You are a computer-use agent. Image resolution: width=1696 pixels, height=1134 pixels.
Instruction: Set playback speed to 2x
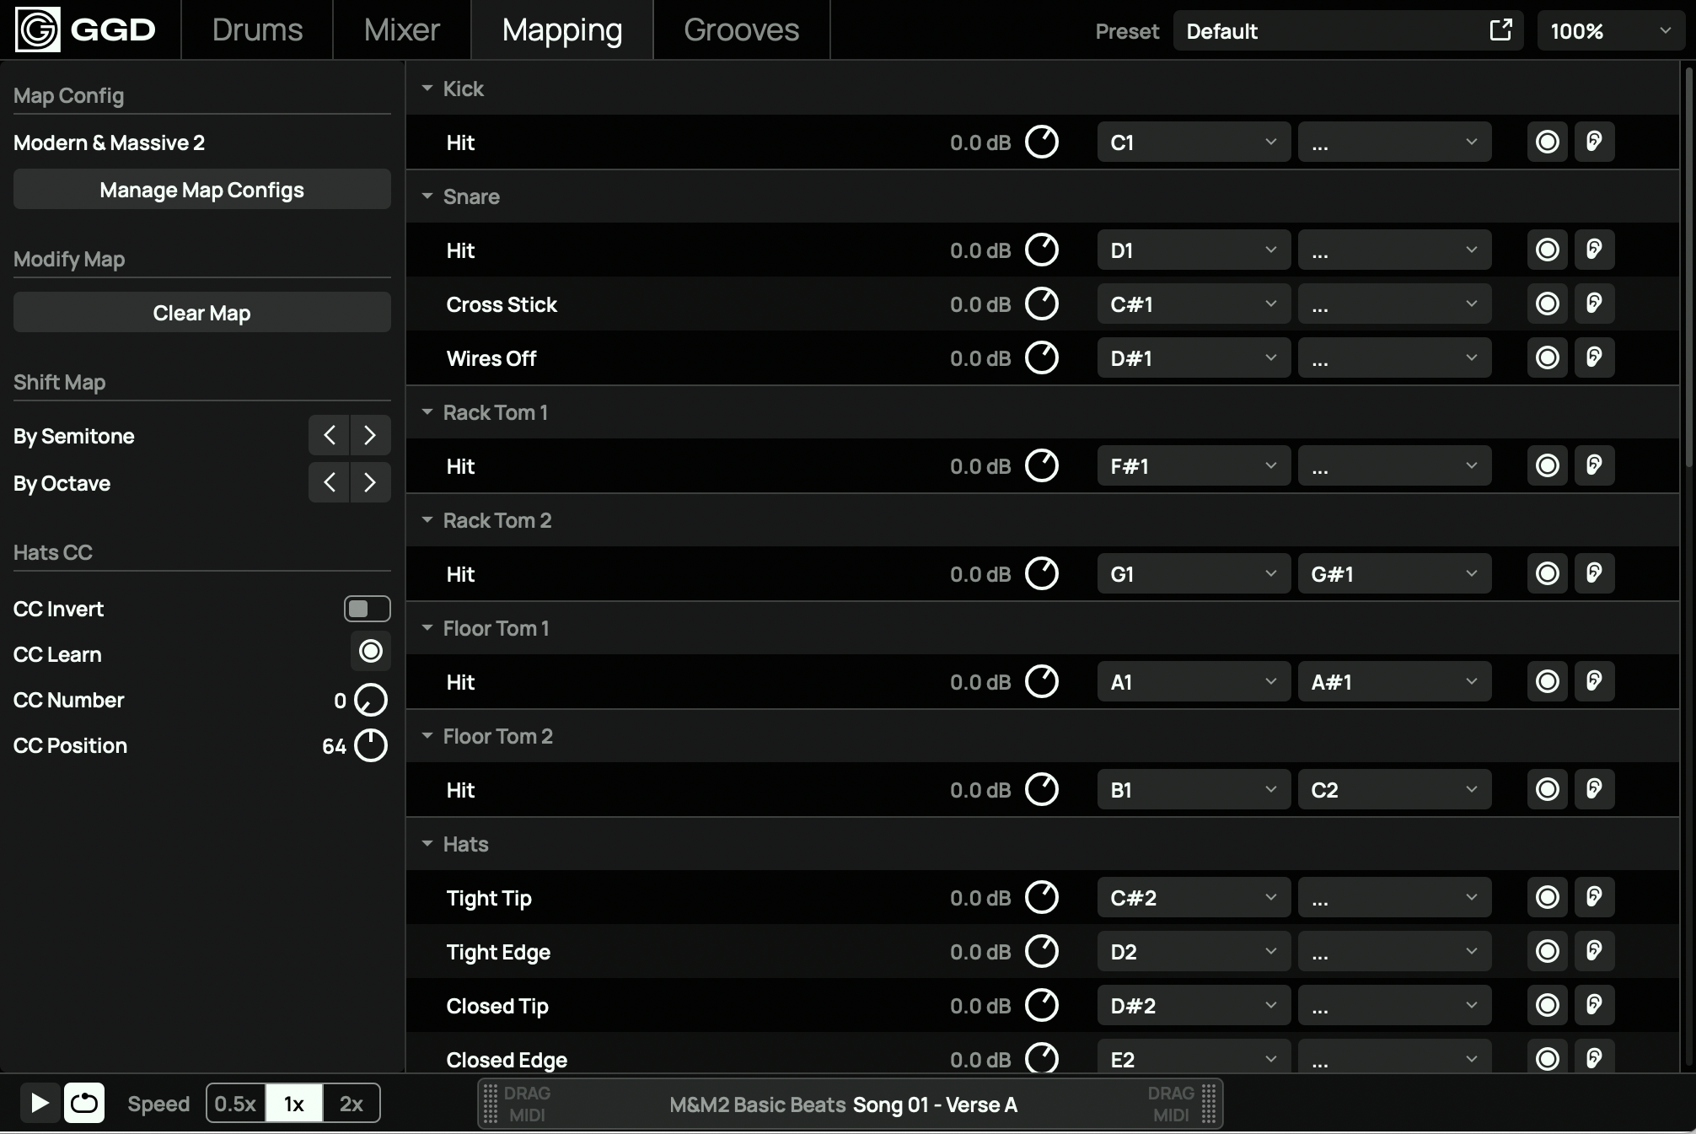pos(351,1104)
